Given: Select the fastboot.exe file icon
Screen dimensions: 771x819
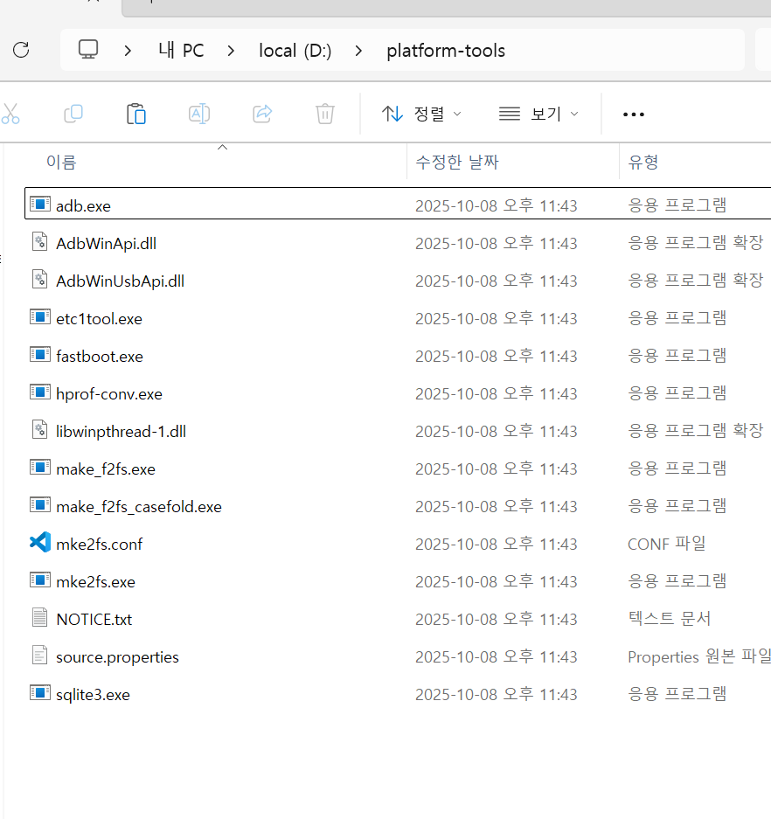Looking at the screenshot, I should click(x=40, y=354).
